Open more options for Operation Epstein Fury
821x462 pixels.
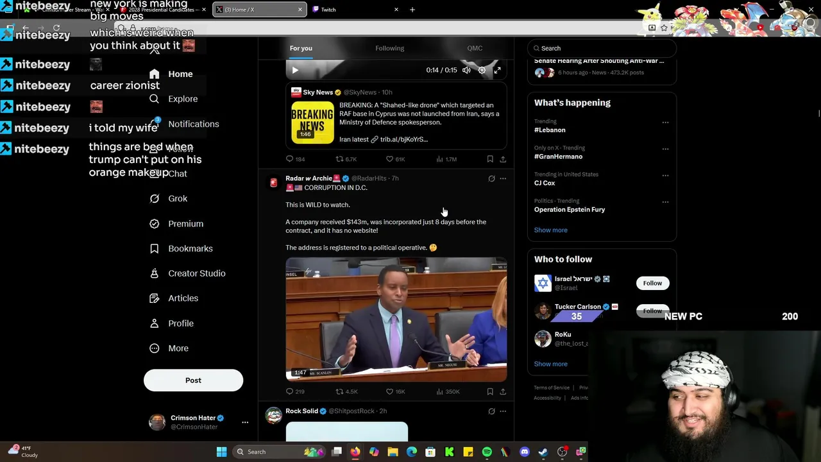tap(665, 201)
